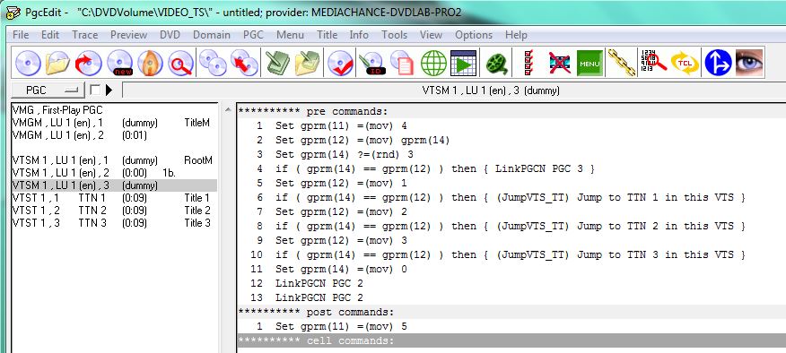Click the eye preview icon

tap(749, 64)
